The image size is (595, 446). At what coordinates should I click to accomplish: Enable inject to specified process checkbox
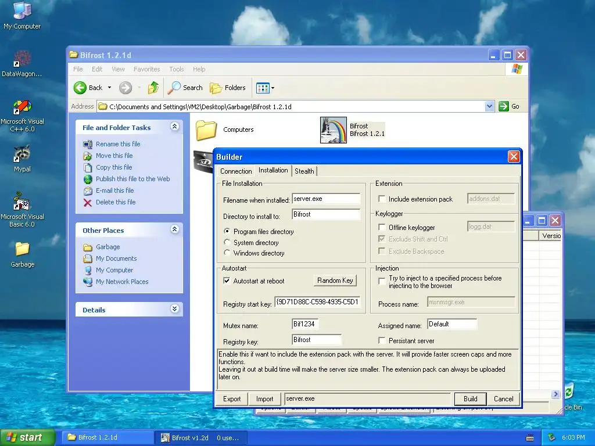coord(382,282)
